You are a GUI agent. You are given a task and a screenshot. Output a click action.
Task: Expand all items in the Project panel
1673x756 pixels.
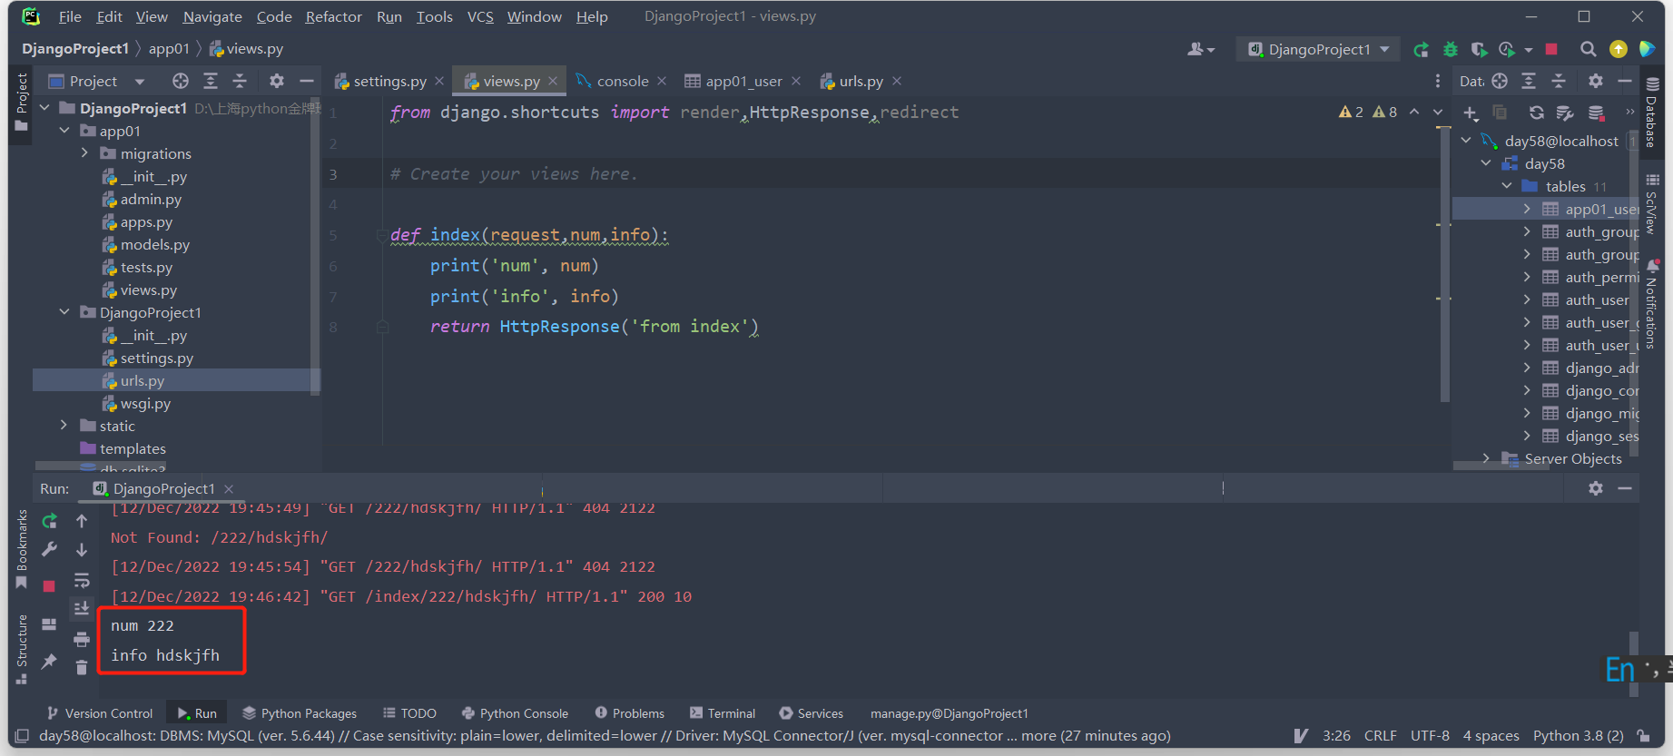click(211, 81)
